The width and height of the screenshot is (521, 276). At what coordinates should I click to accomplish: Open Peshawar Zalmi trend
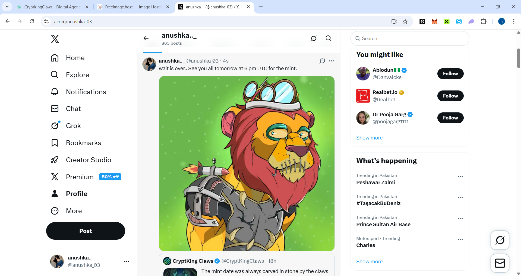(375, 183)
